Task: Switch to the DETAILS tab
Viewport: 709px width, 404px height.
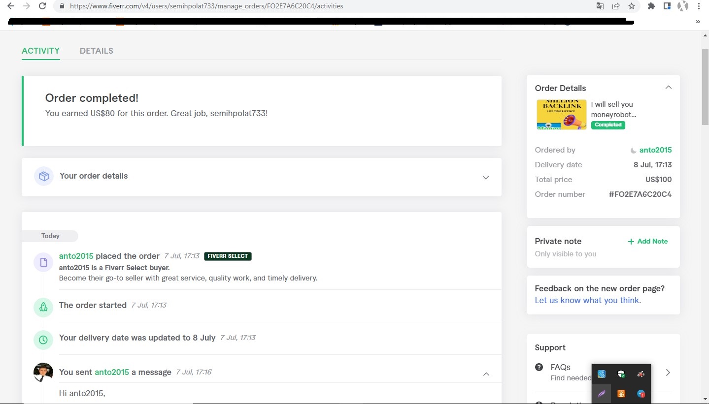Action: tap(97, 51)
